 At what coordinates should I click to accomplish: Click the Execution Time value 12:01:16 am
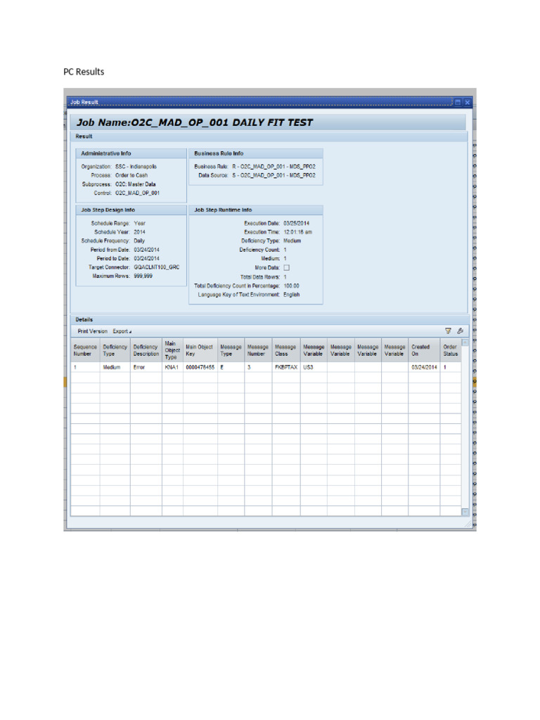click(297, 232)
